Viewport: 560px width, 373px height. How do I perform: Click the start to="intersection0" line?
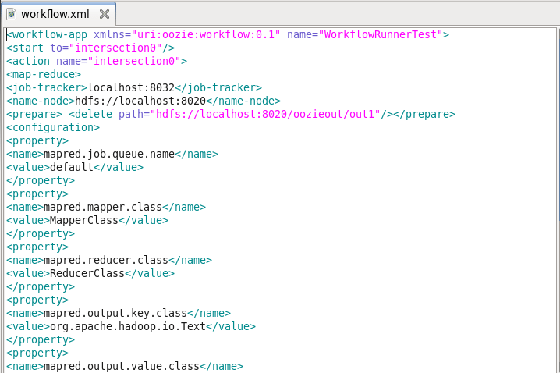90,48
